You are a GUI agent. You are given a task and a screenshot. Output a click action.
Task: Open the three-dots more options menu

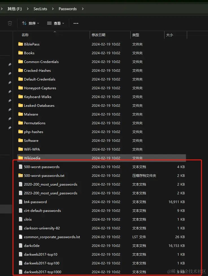coord(76,23)
